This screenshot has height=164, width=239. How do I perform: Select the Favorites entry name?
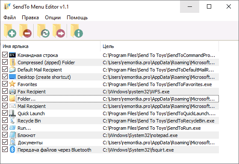pyautogui.click(x=27, y=84)
